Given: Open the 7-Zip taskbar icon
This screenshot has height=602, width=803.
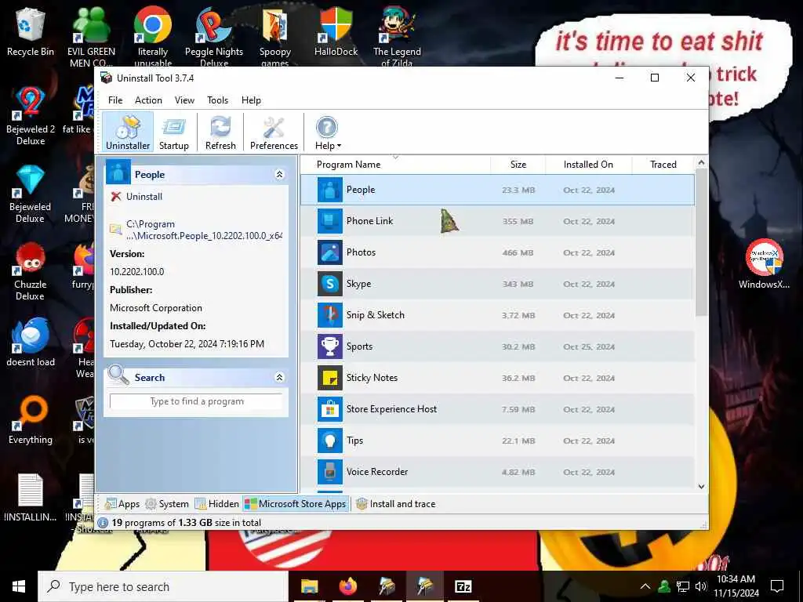Looking at the screenshot, I should (x=463, y=586).
